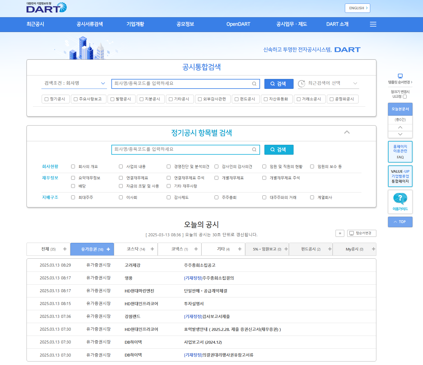Screen dimensions: 423x365
Task: Enable the 지분공시 checkbox
Action: pyautogui.click(x=141, y=99)
